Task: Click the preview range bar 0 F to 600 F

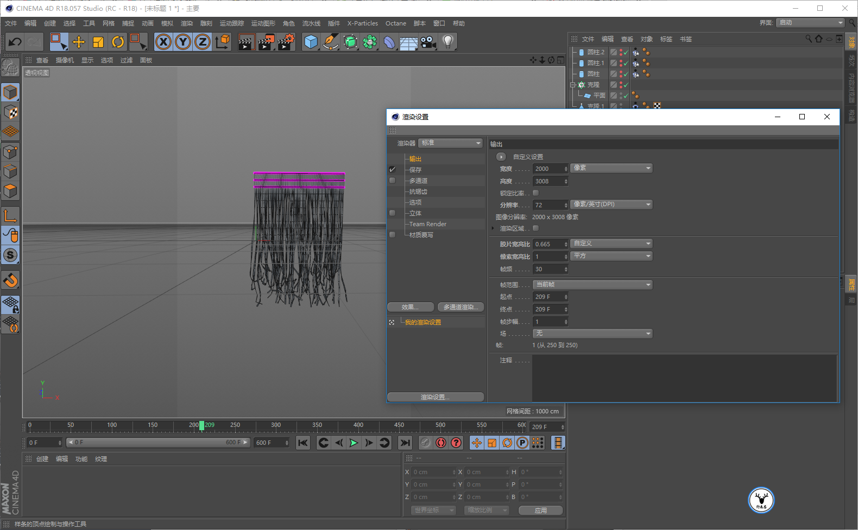Action: click(x=158, y=443)
